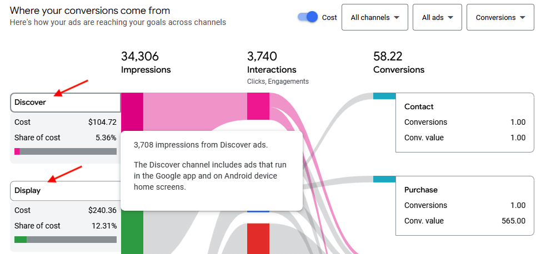The height and width of the screenshot is (254, 536).
Task: Click the Discover share of cost bar
Action: pos(65,151)
